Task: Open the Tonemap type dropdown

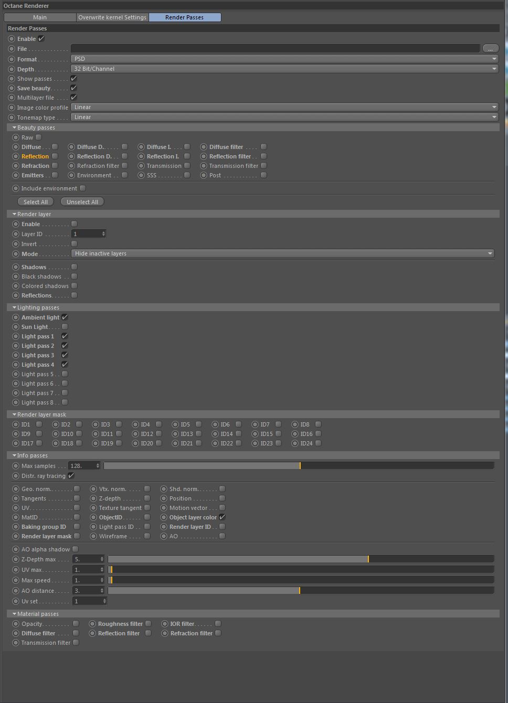Action: tap(284, 117)
